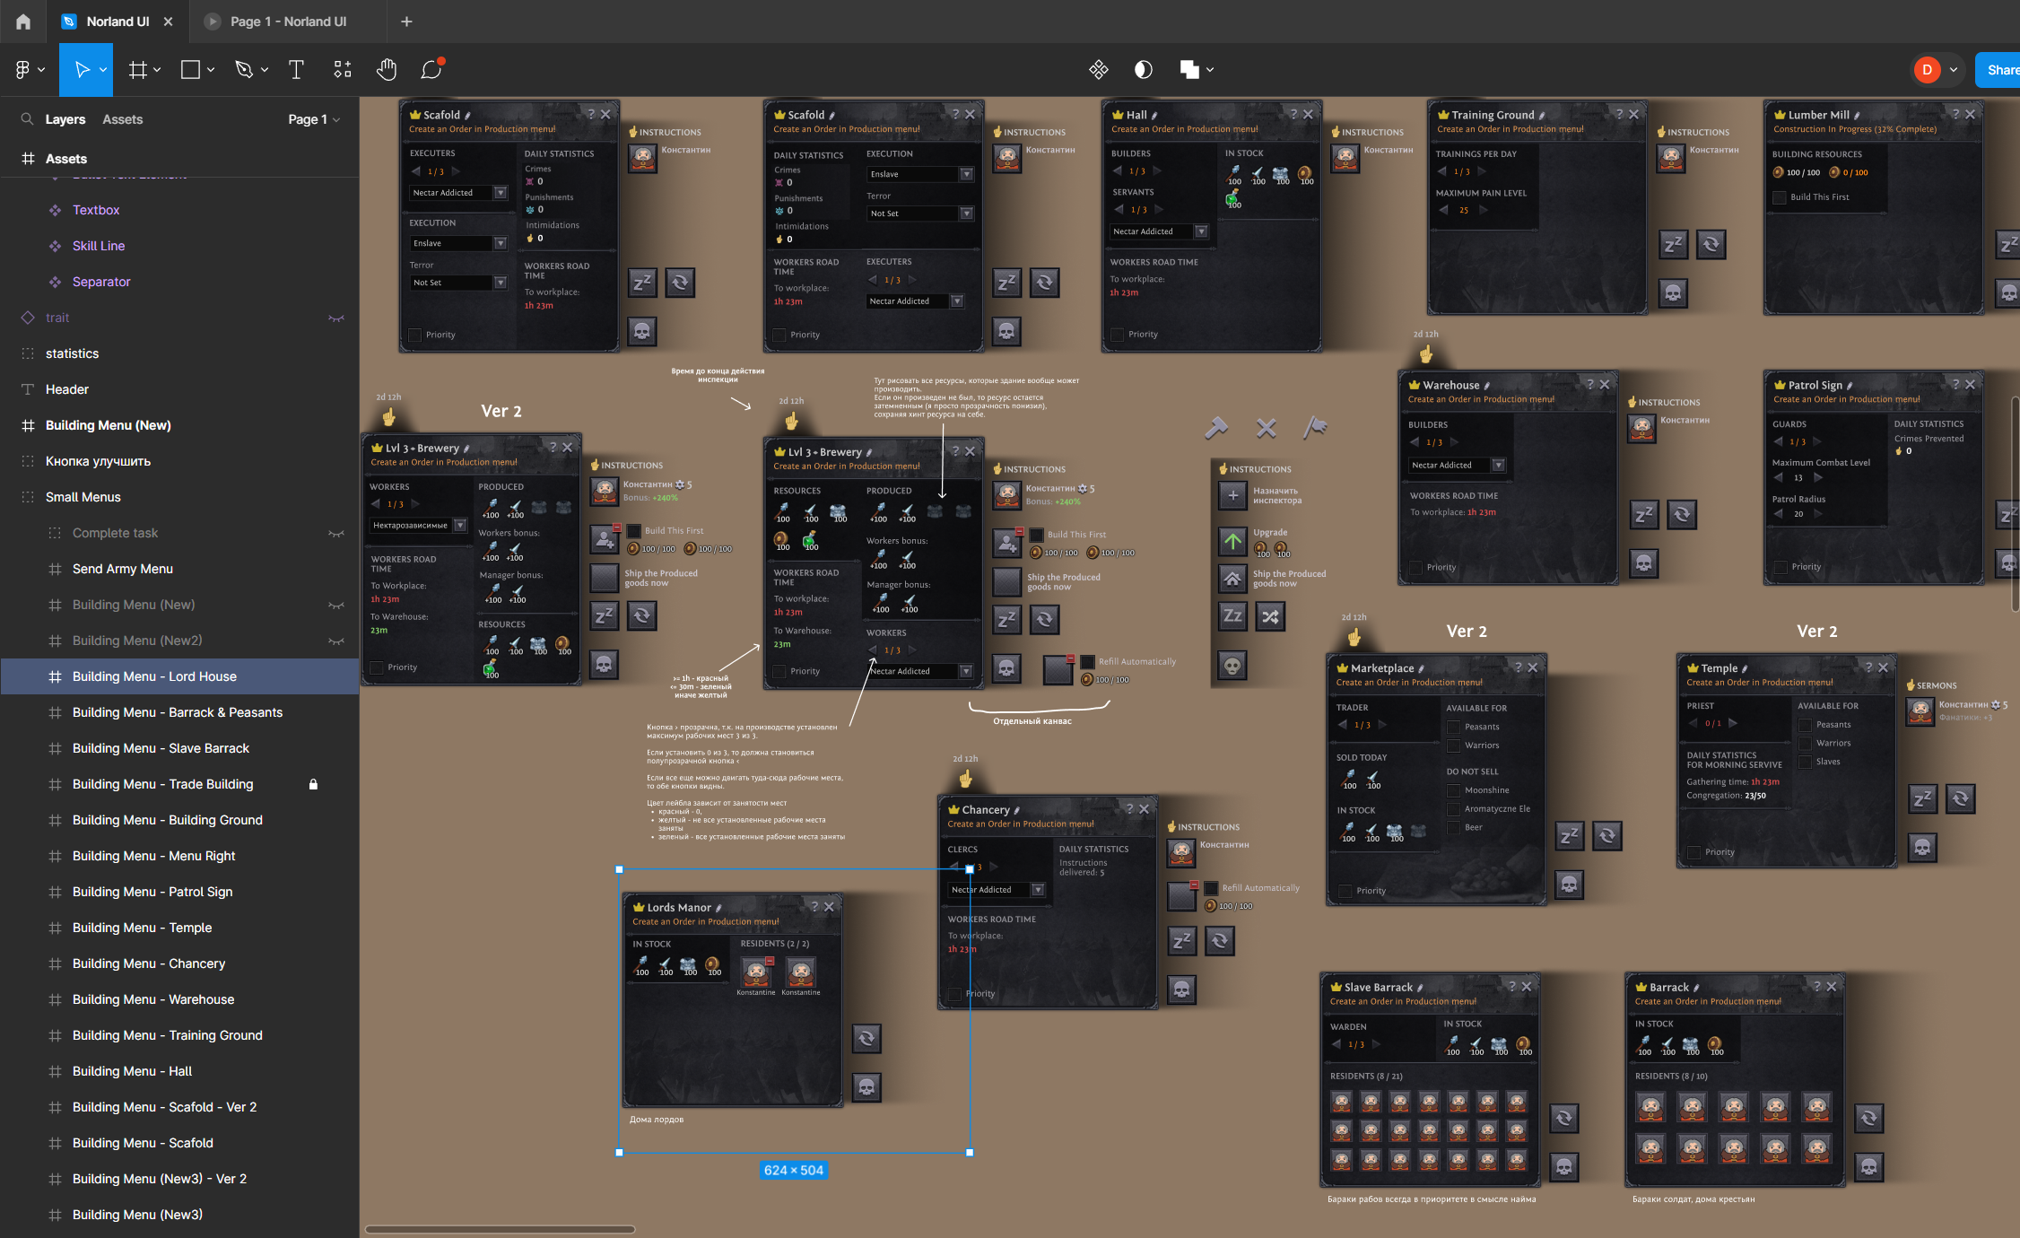Select the Skill Line component layer
Viewport: 2020px width, 1238px height.
[179, 246]
